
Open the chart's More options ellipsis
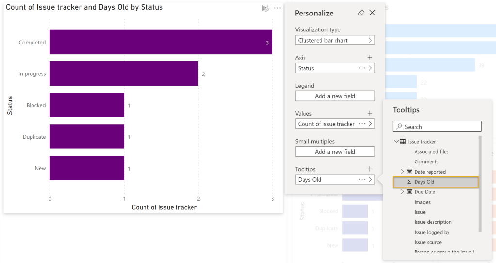[x=277, y=8]
